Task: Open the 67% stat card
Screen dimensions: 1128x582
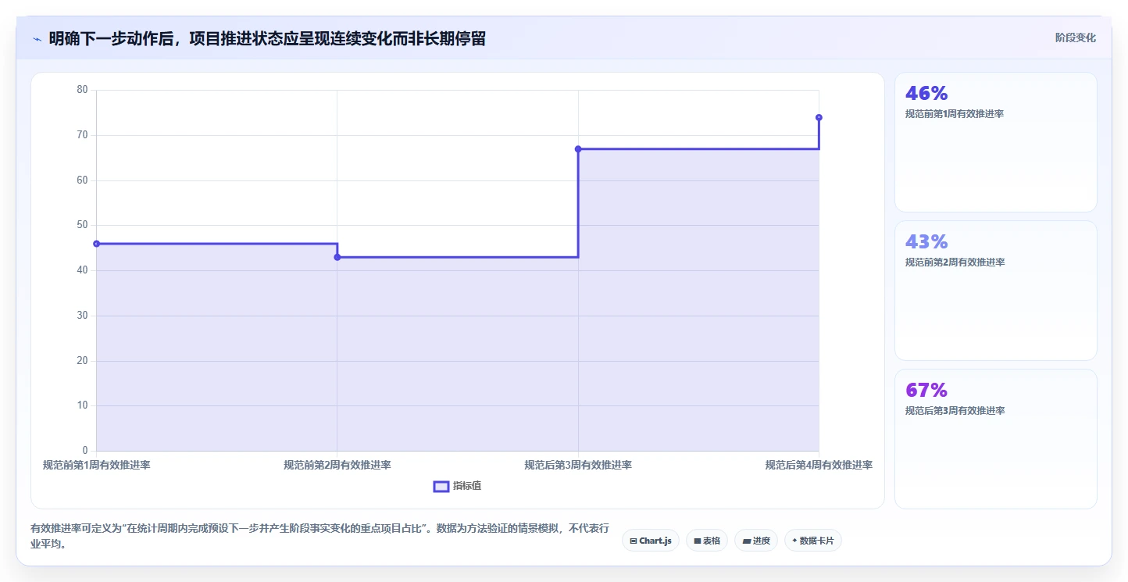Action: (x=995, y=439)
